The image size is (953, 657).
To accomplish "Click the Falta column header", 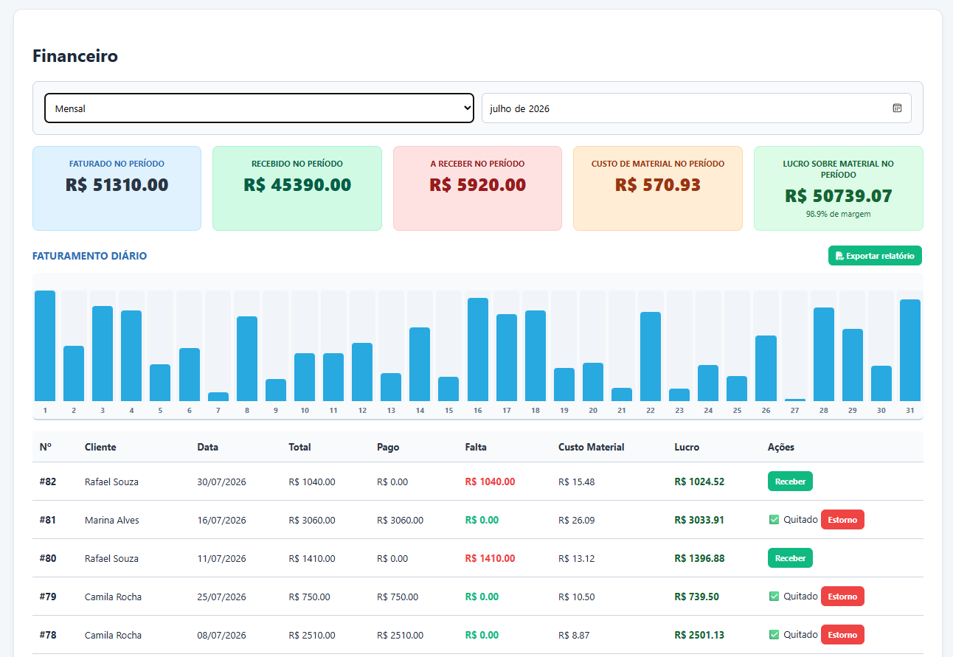I will click(x=476, y=447).
